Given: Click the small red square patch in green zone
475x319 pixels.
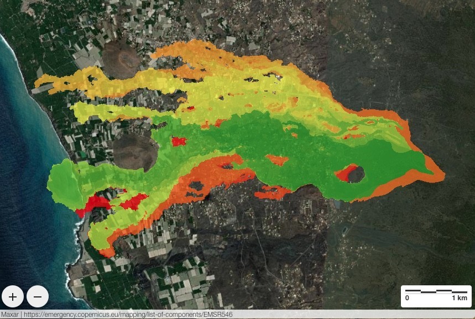Looking at the screenshot, I should (x=178, y=141).
